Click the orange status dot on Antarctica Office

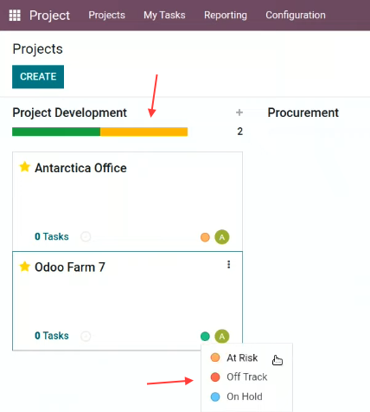coord(205,237)
